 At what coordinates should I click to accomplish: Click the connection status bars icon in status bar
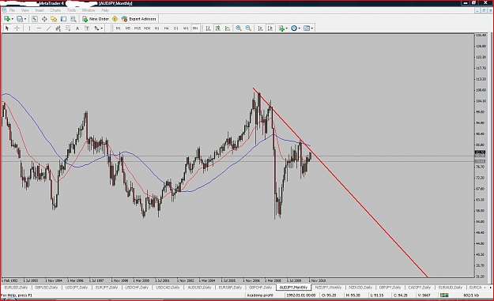tap(444, 295)
